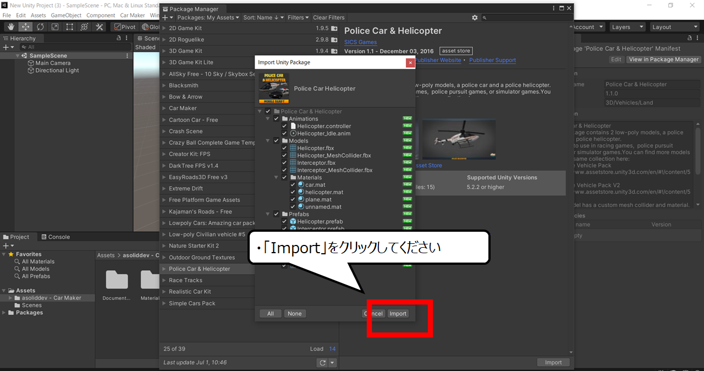The image size is (704, 371).
Task: Click the 2D Roguelike download icon
Action: point(334,40)
